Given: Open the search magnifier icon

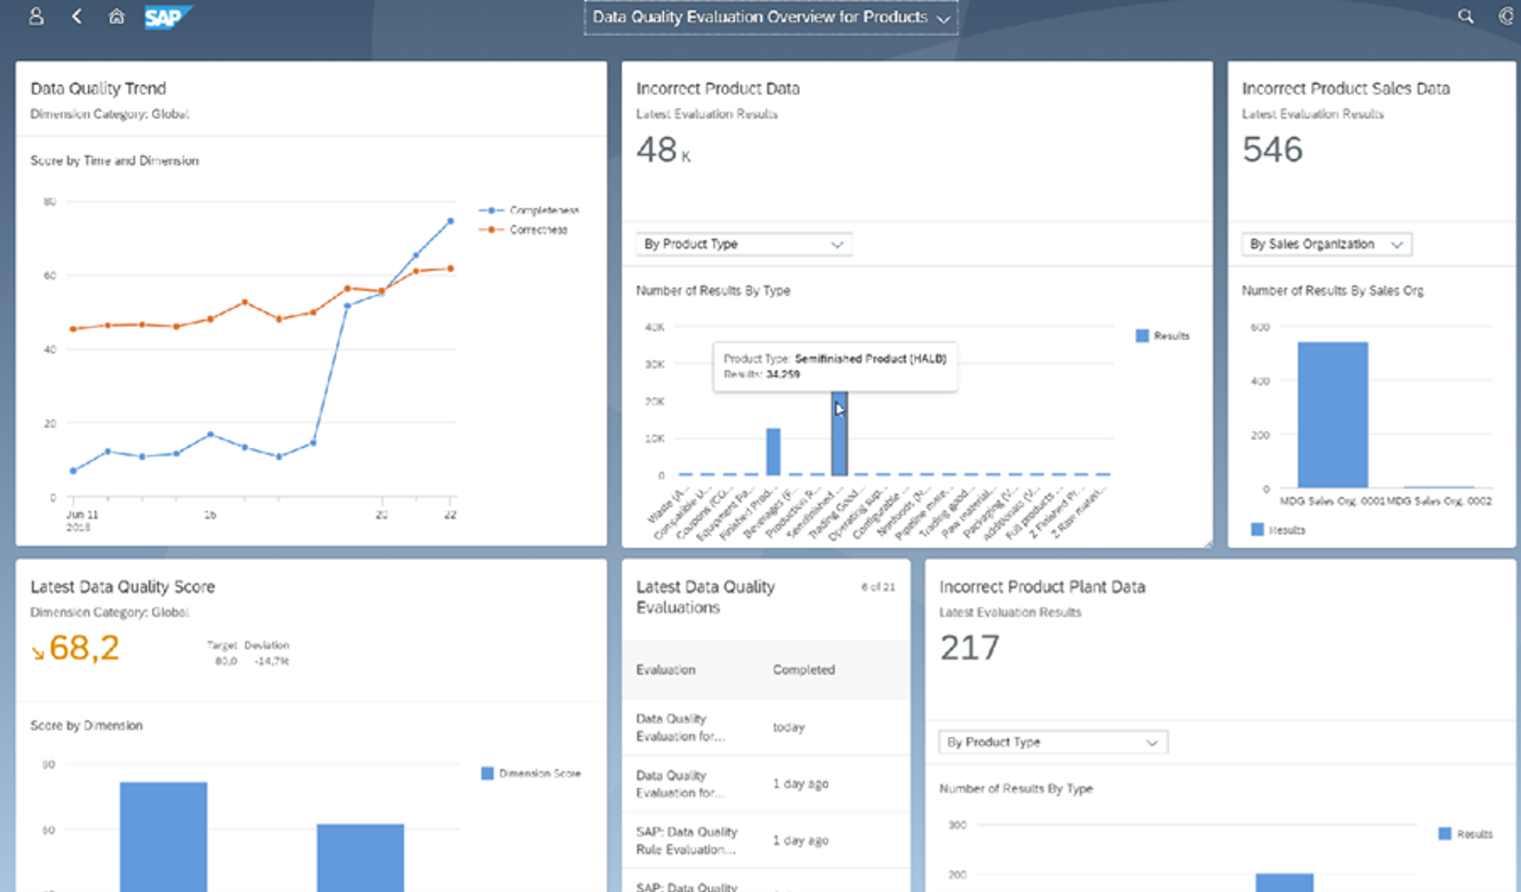Looking at the screenshot, I should (1464, 16).
